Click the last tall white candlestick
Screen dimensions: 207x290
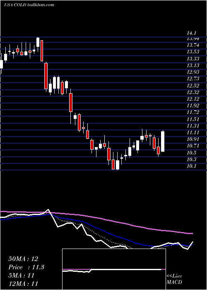pyautogui.click(x=163, y=141)
